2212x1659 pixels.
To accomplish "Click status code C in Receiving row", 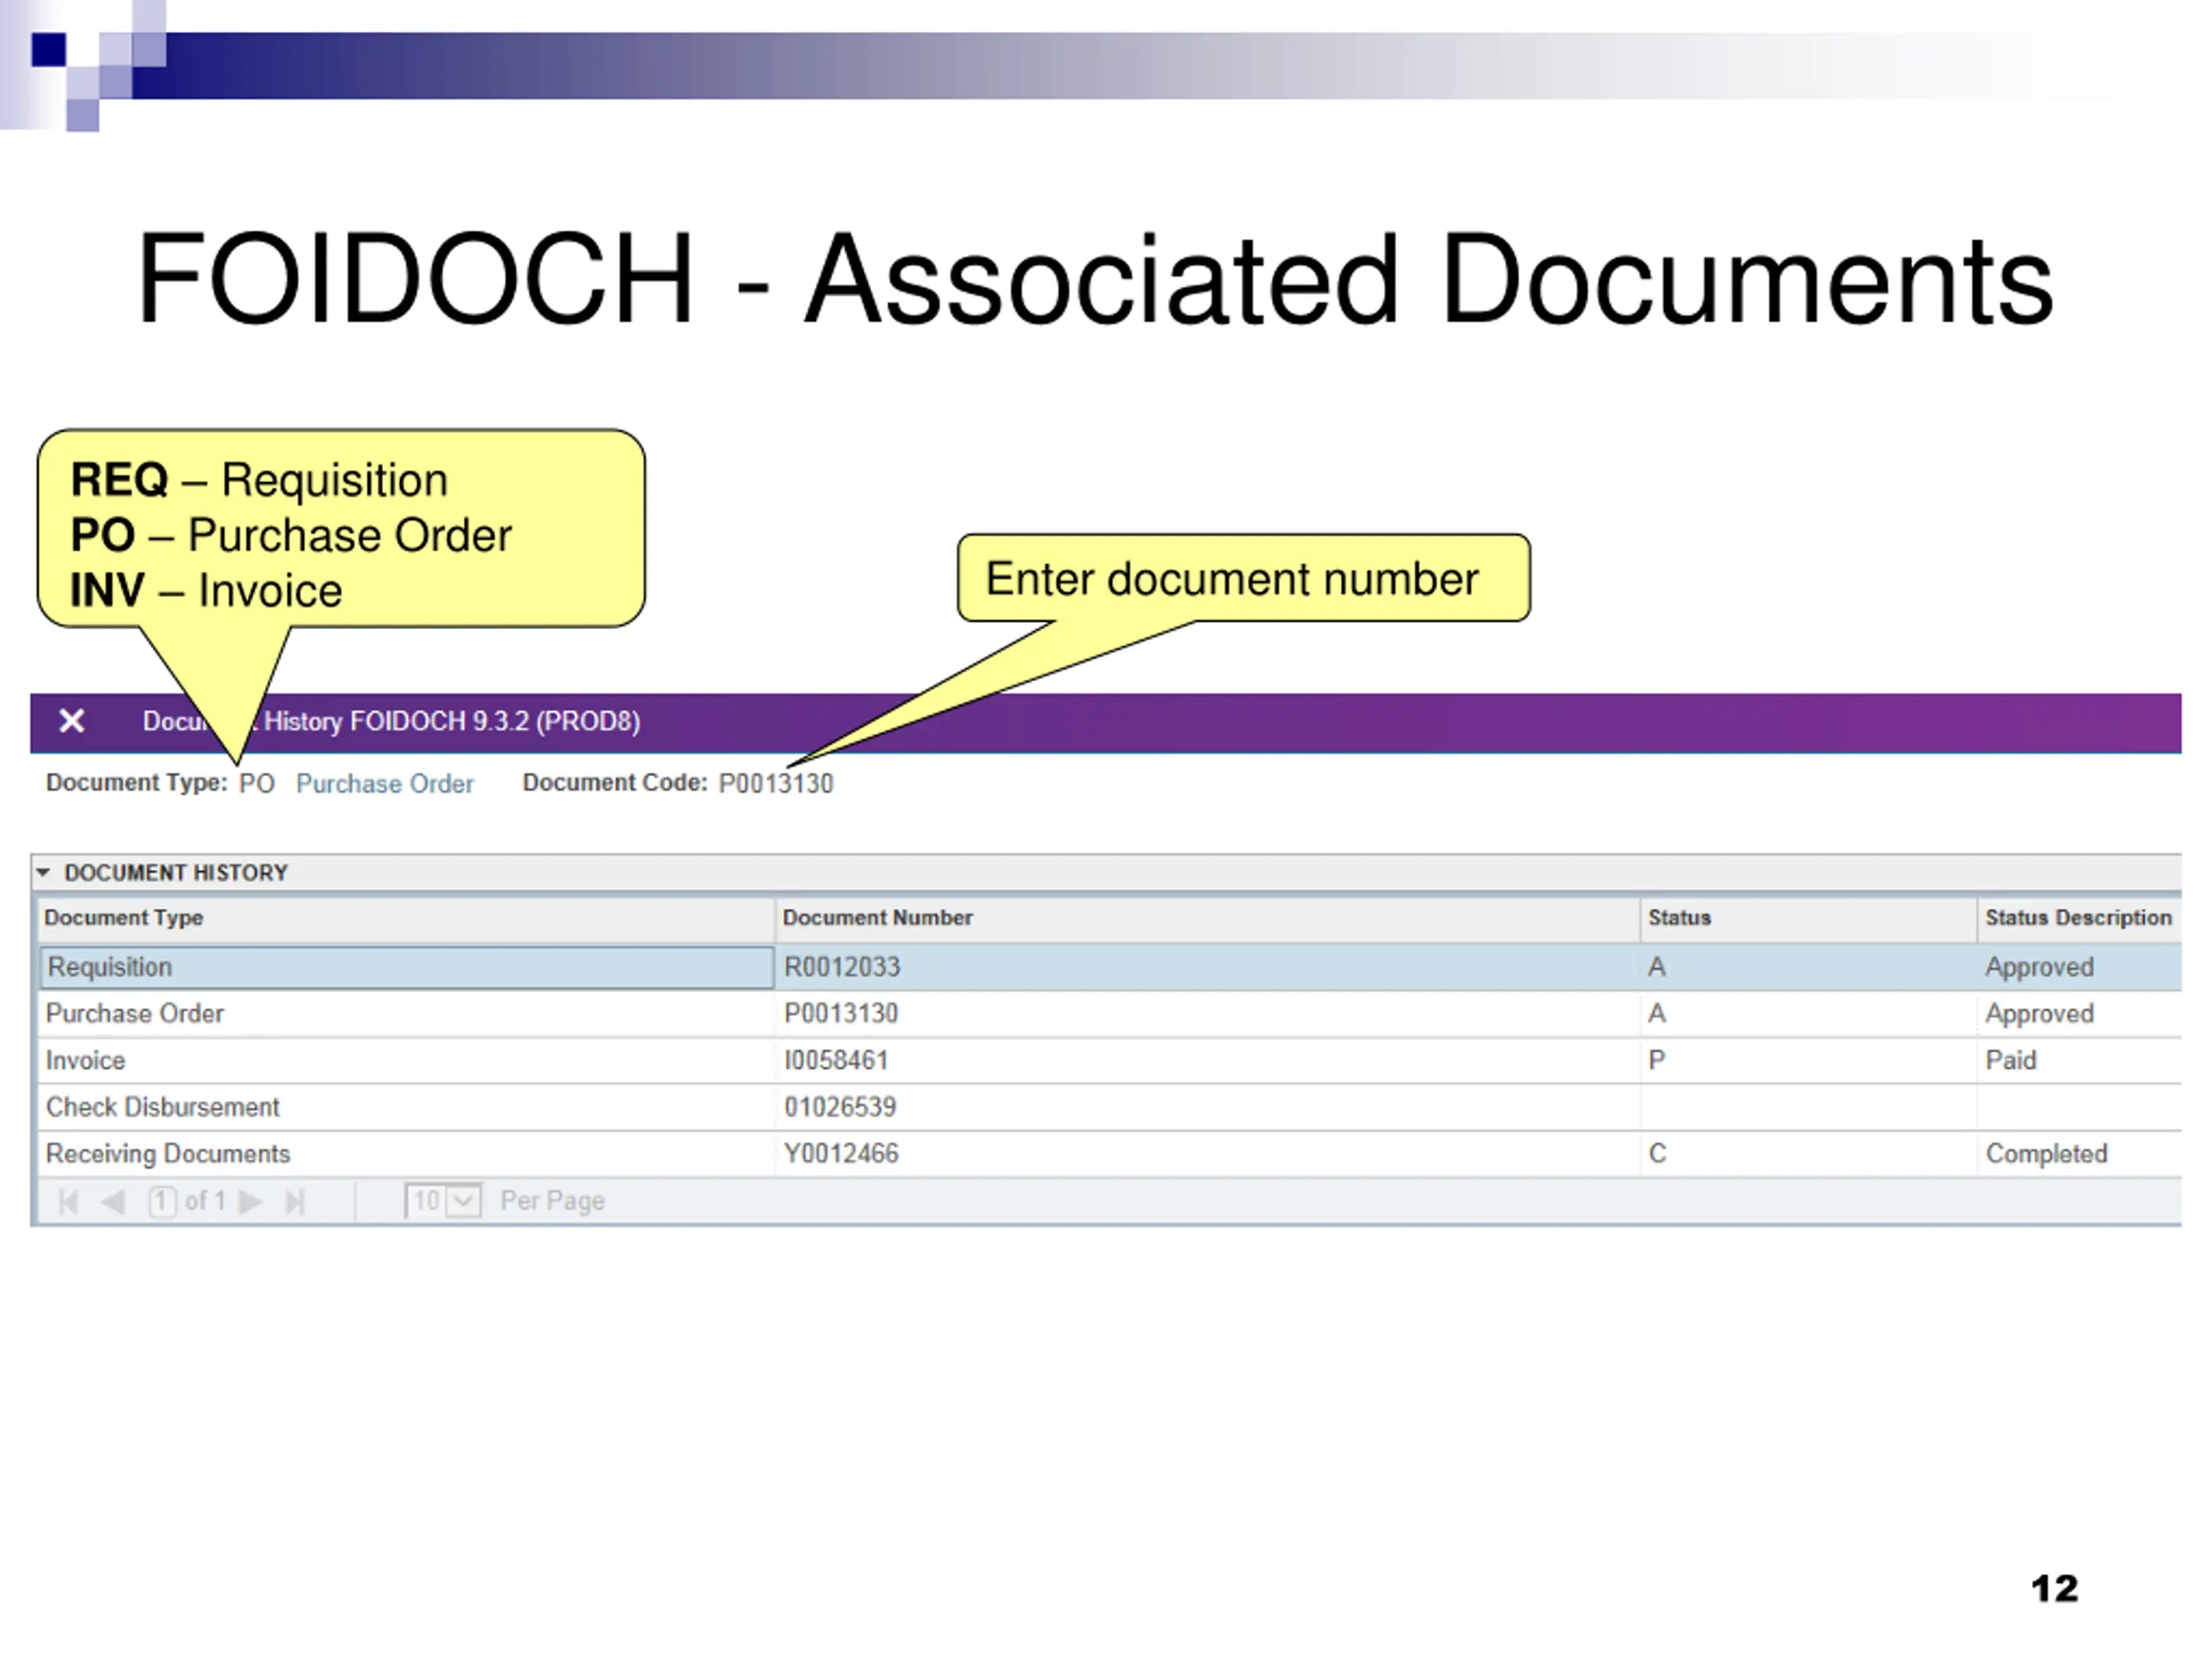I will click(1657, 1154).
